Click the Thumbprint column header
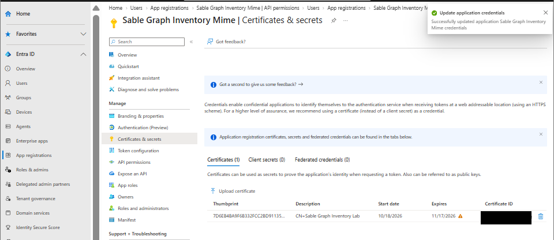 point(226,204)
